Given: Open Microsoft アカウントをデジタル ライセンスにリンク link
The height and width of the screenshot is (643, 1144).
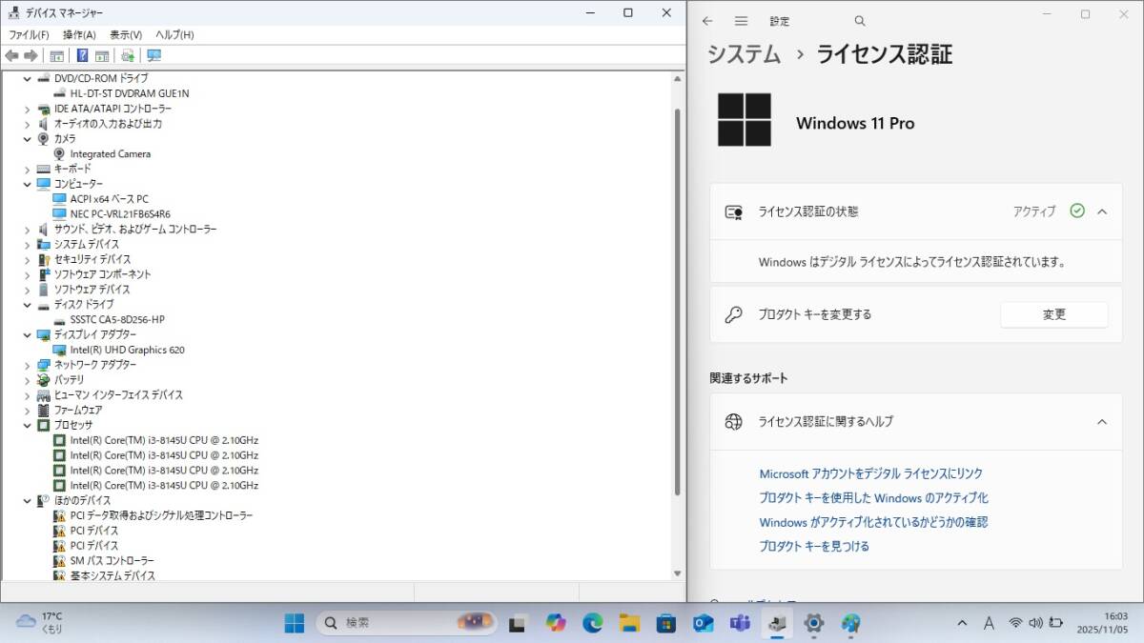Looking at the screenshot, I should click(x=870, y=473).
